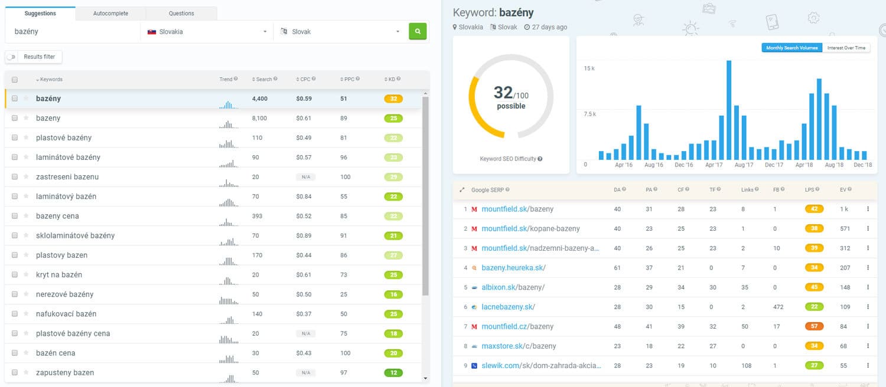Open help icon next to KD column
Viewport: 886px width, 387px height.
click(x=400, y=79)
